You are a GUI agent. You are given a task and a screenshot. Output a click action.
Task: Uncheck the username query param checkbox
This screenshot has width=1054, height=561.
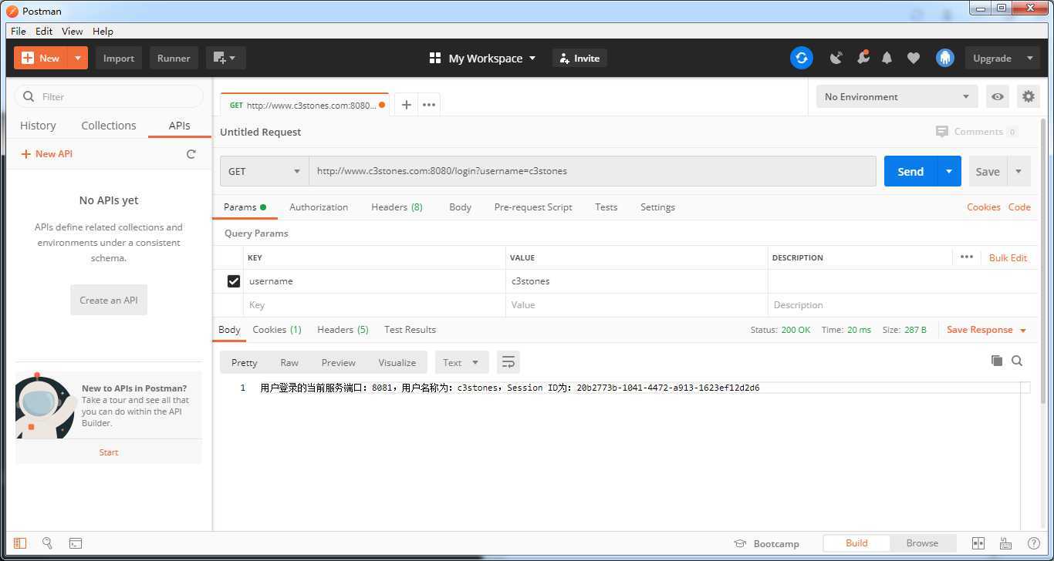click(x=234, y=281)
